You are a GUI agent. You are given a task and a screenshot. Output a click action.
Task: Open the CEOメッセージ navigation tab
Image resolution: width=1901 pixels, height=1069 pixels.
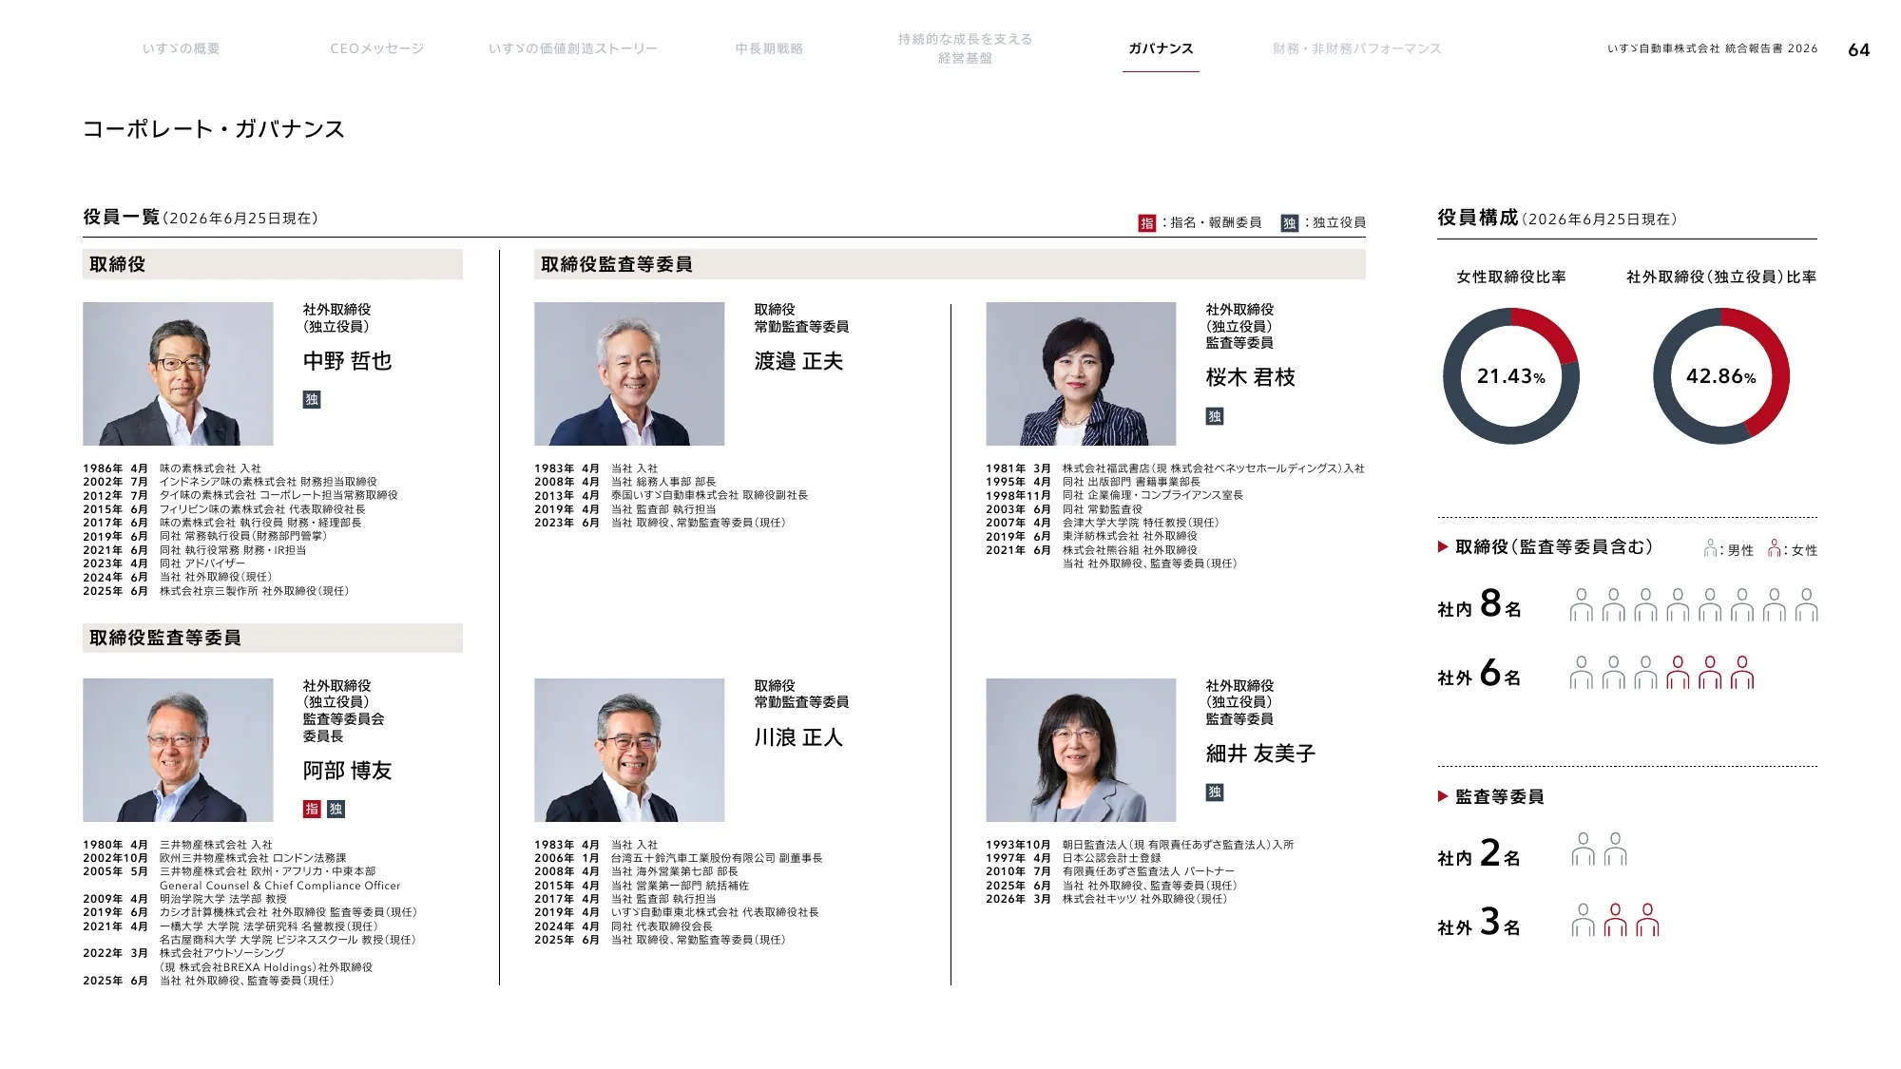click(x=376, y=48)
